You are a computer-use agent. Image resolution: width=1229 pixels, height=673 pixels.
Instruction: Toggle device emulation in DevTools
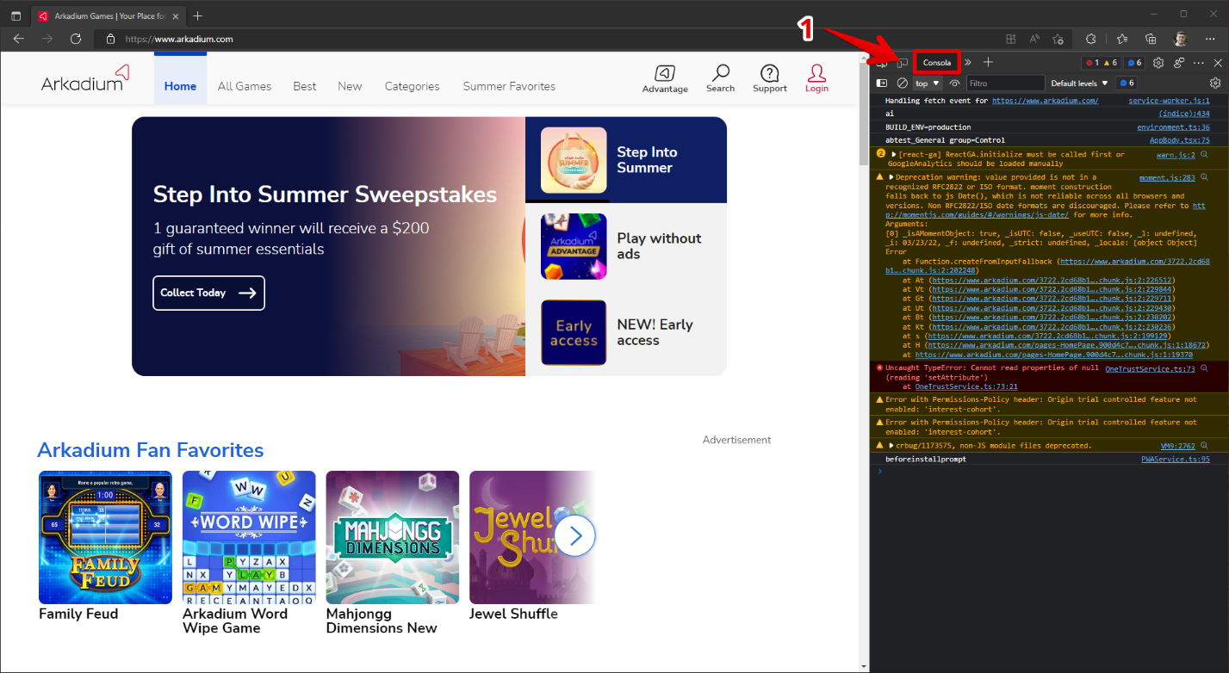click(902, 63)
